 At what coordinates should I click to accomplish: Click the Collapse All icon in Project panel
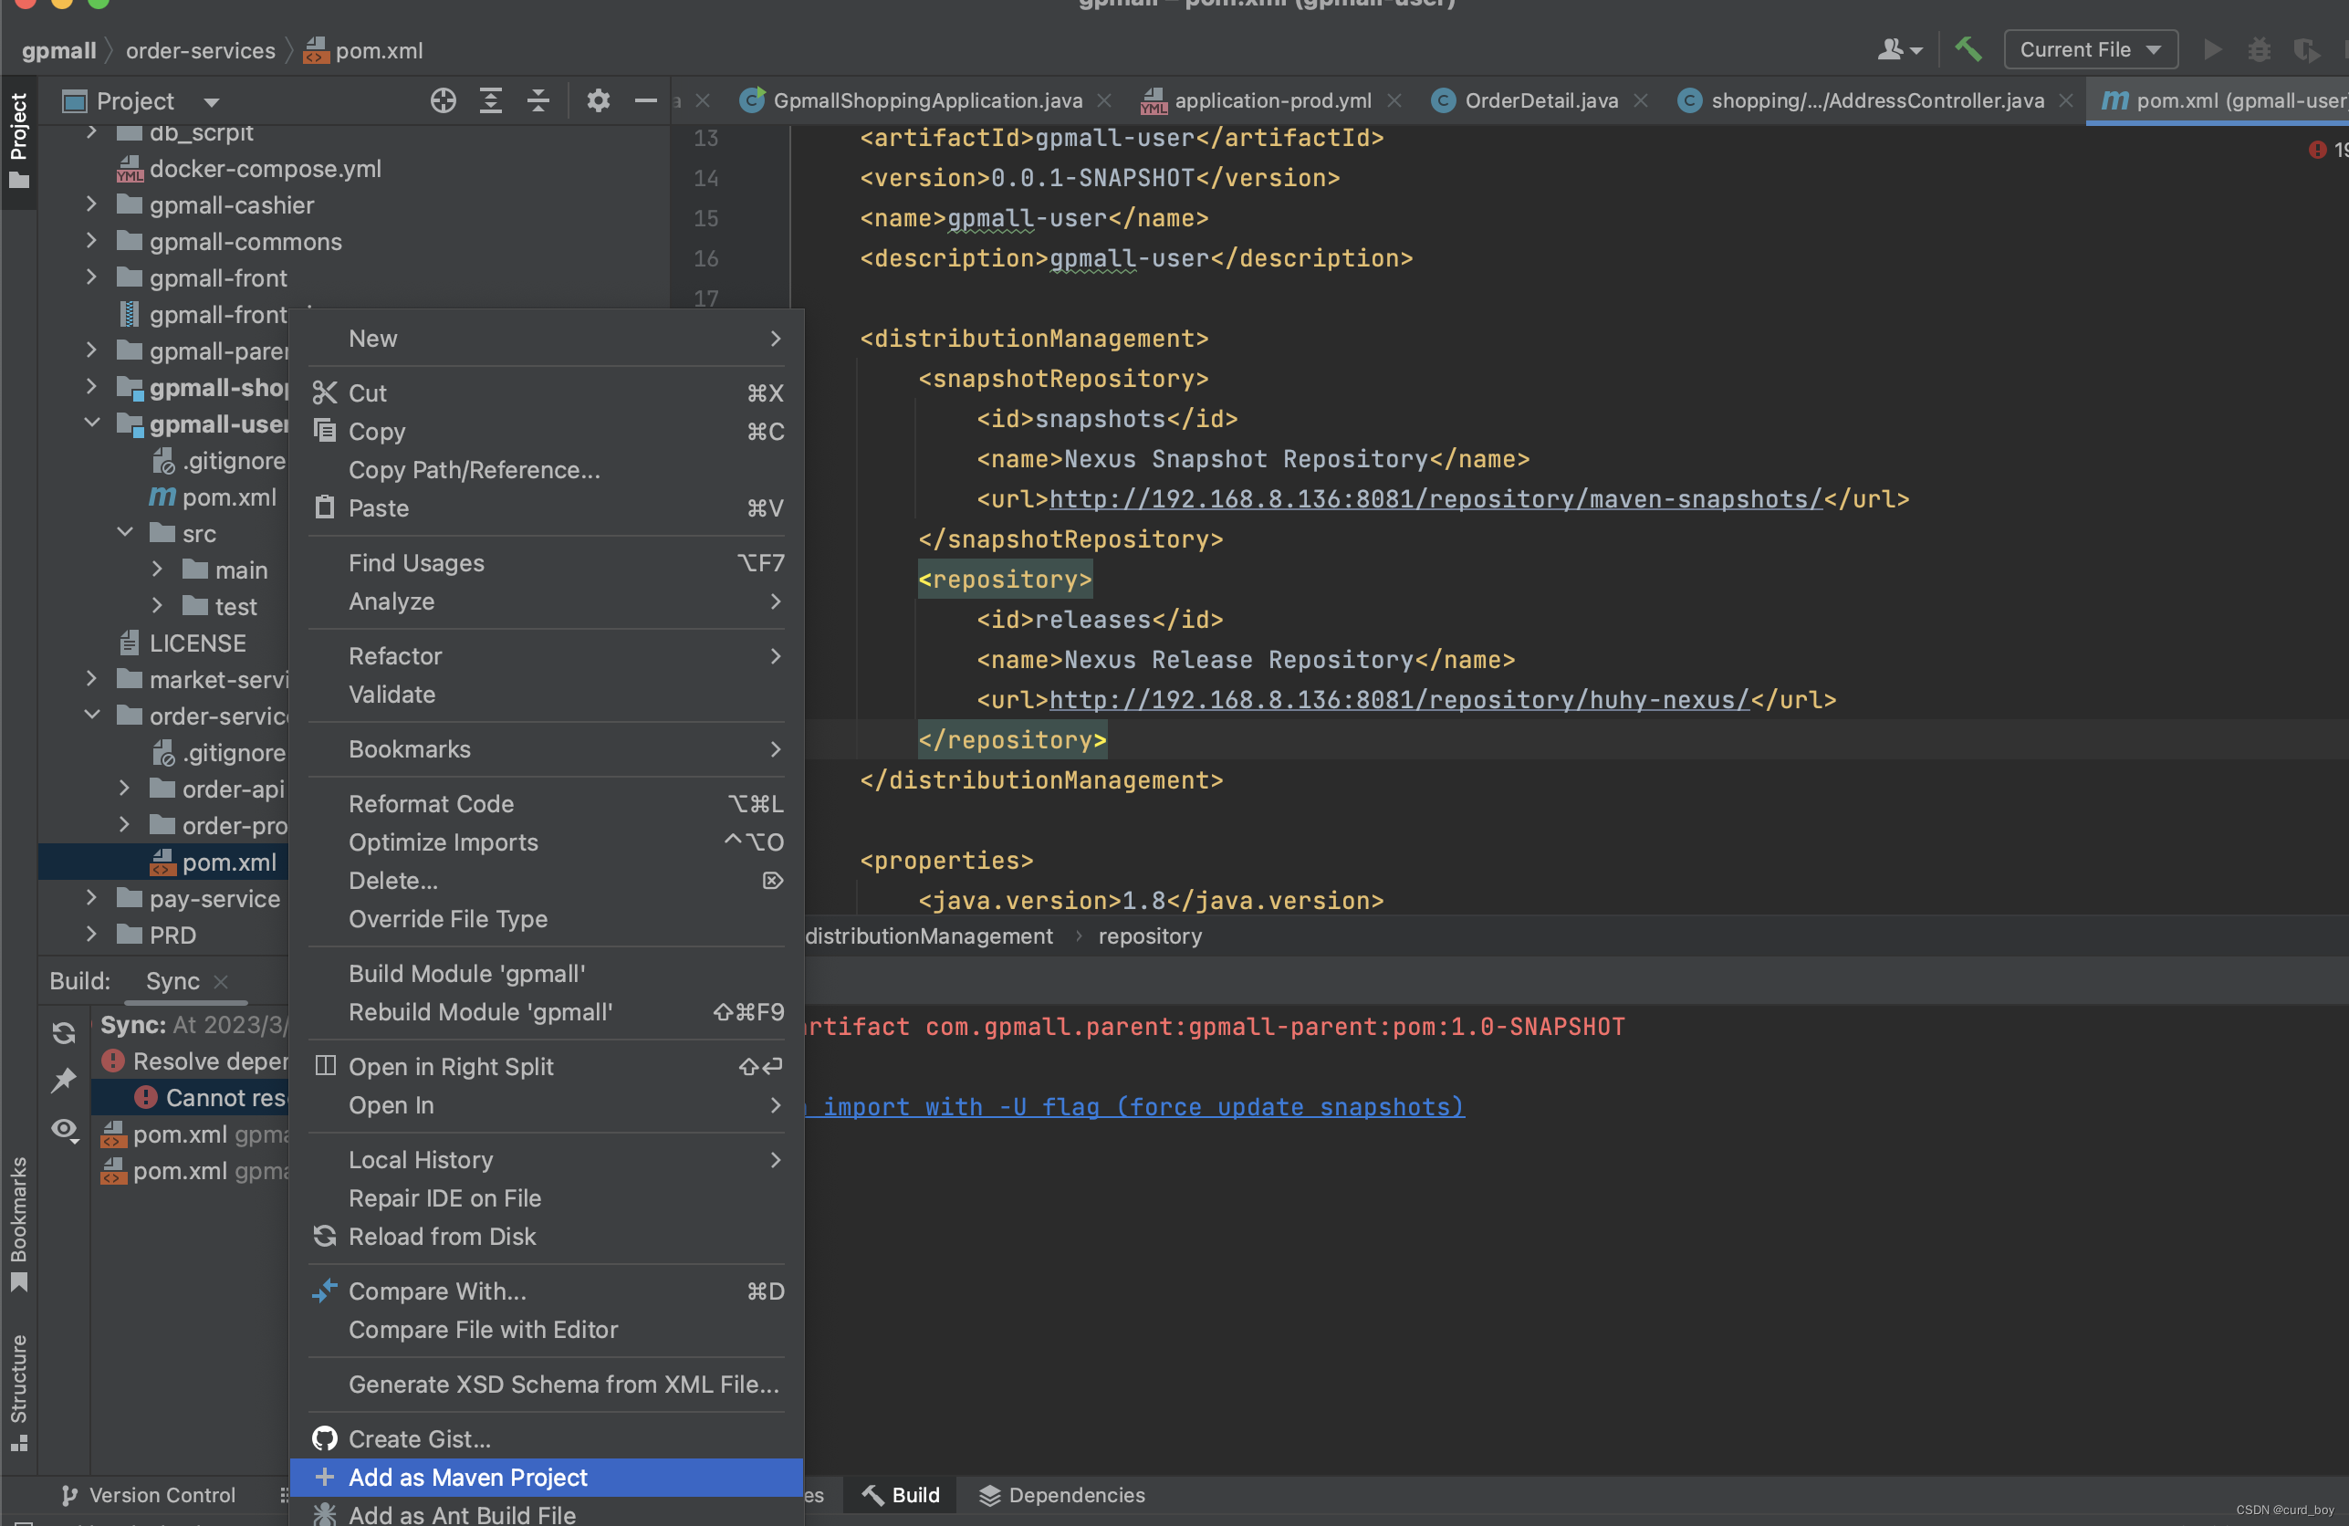[x=538, y=100]
